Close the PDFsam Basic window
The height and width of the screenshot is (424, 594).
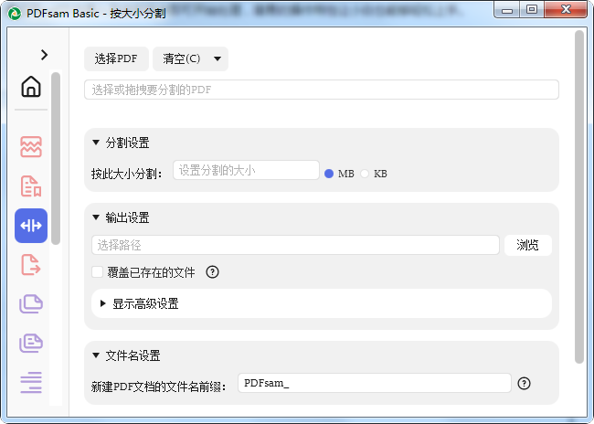point(566,9)
